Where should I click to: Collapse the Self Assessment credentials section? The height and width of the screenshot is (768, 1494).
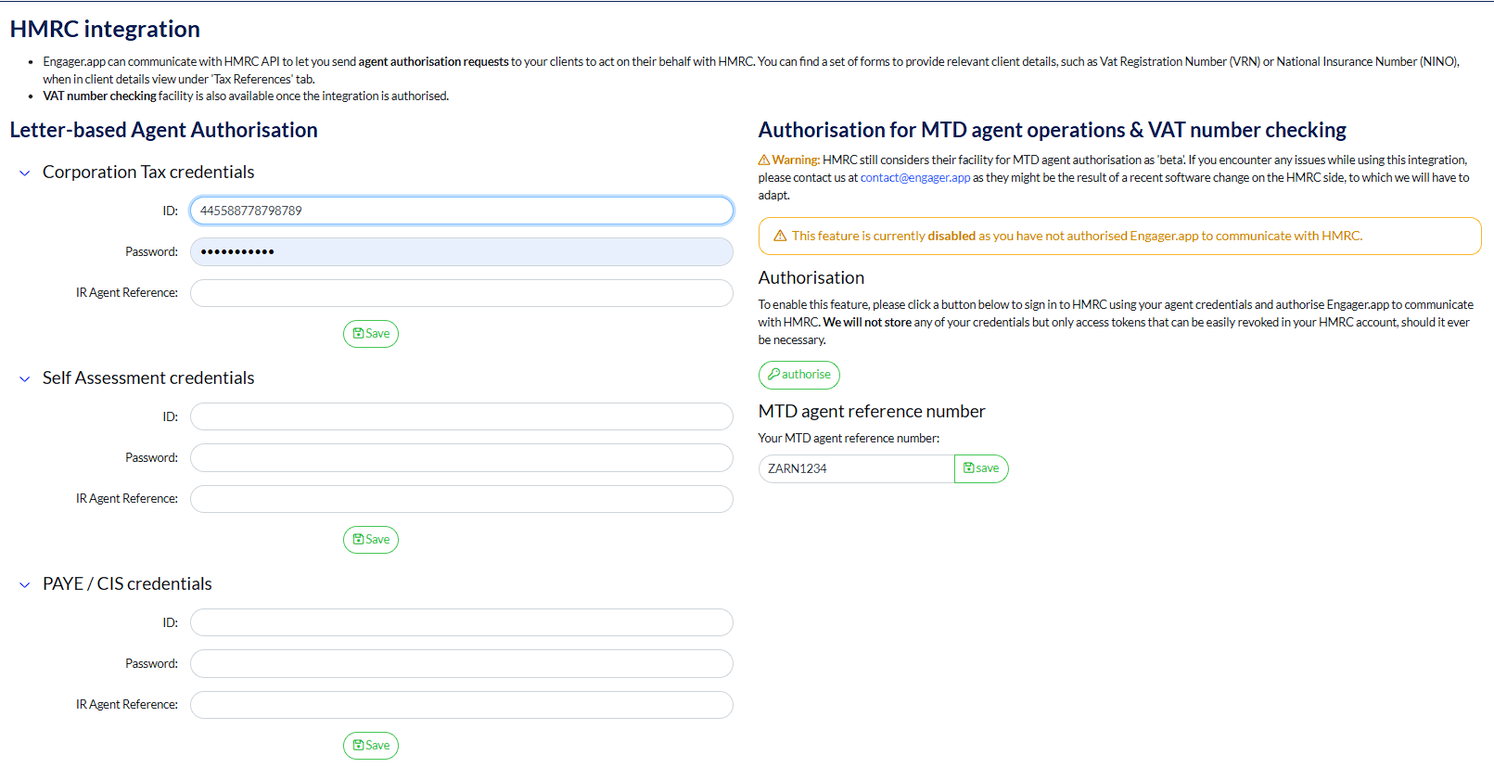[25, 379]
